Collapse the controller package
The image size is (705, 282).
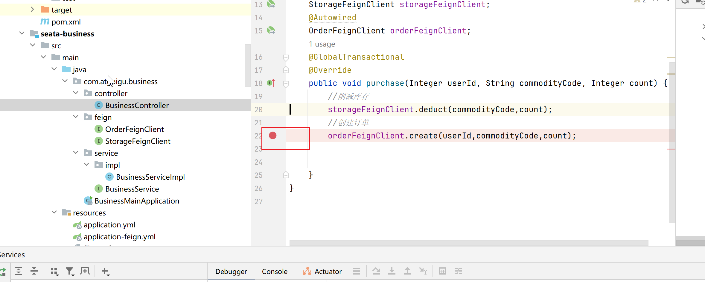pos(76,93)
